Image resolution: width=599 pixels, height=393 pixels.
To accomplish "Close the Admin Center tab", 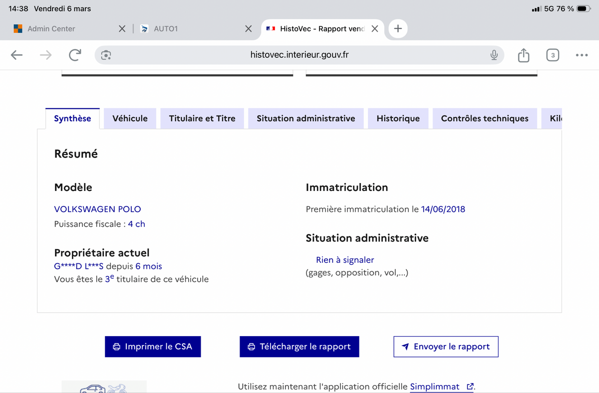I will coord(122,29).
